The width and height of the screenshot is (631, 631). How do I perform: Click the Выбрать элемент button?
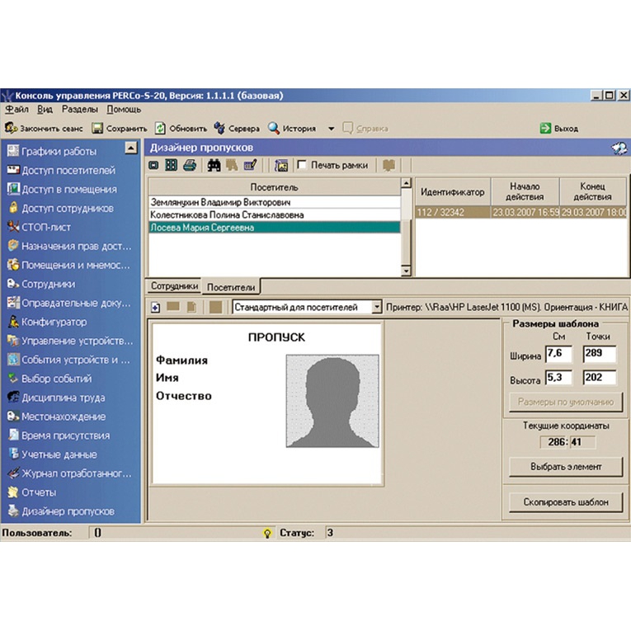tap(566, 467)
